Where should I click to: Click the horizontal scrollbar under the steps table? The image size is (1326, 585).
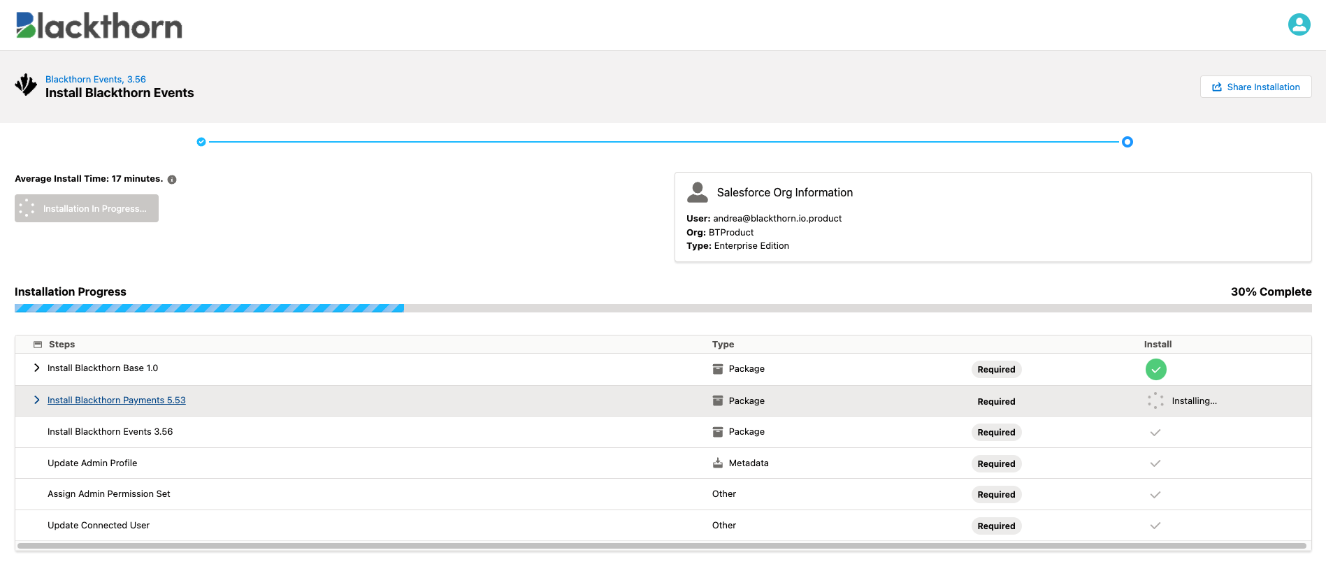tap(662, 546)
